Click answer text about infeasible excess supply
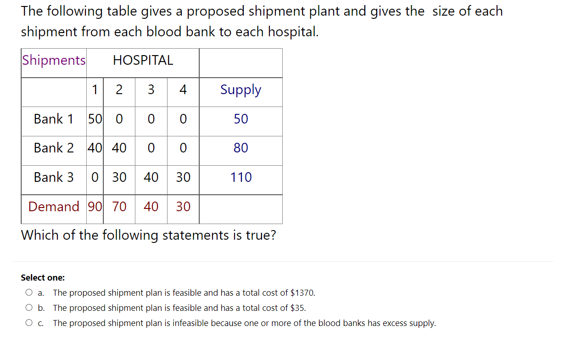Image resolution: width=564 pixels, height=343 pixels. (245, 323)
